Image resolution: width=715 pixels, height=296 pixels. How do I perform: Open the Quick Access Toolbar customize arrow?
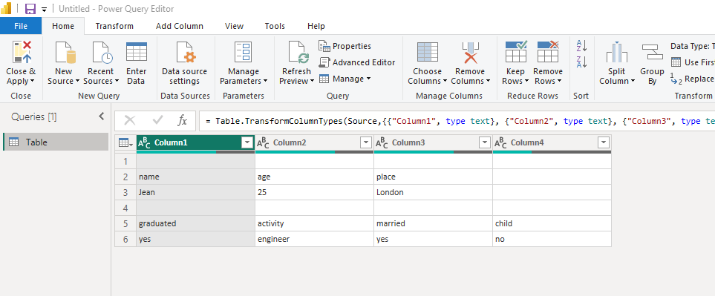point(44,9)
